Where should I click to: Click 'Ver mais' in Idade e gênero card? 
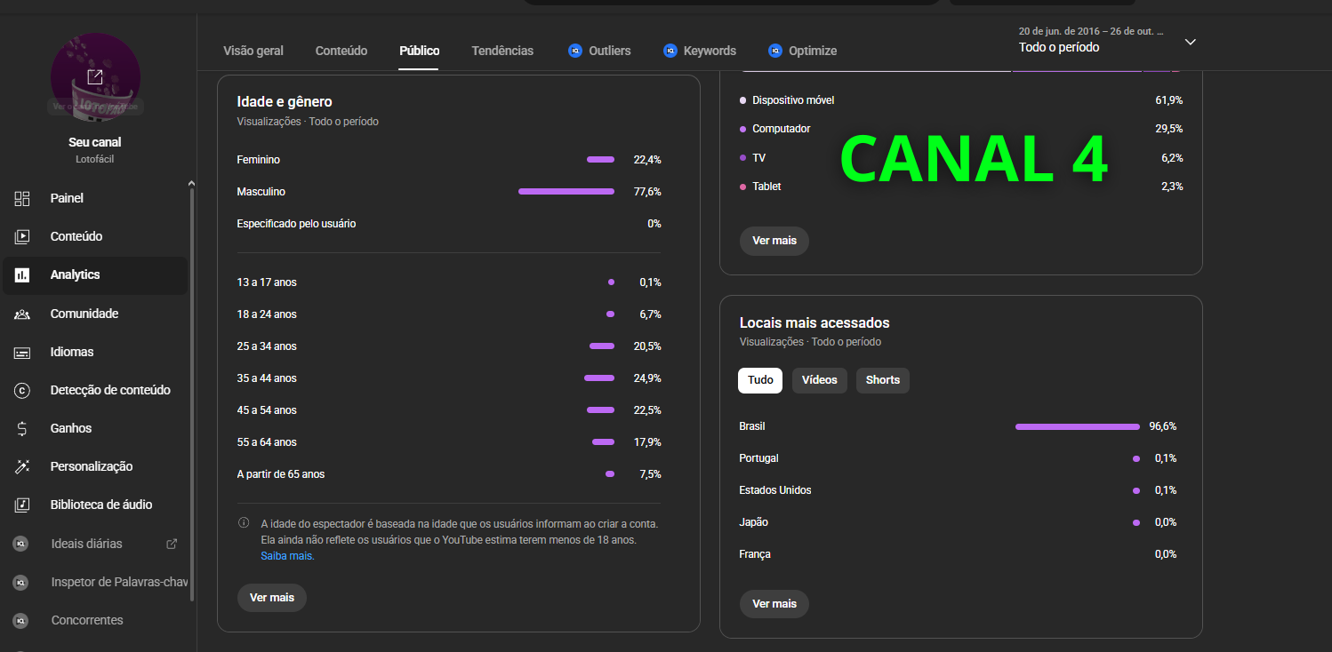(x=272, y=598)
